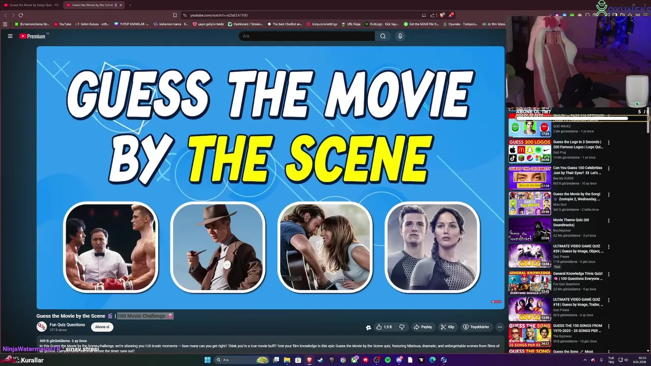Open the Epic Games launcher taskbar icon
Screen dimensions: 651x366
[332, 360]
